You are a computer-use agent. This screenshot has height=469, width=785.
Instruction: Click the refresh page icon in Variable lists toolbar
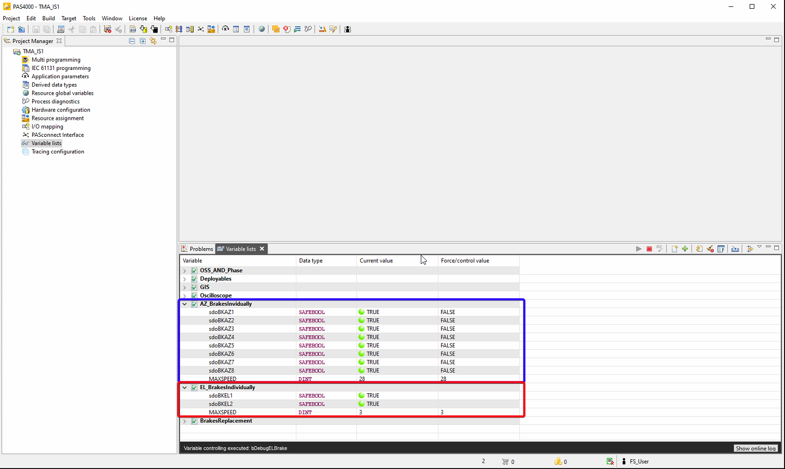click(699, 249)
